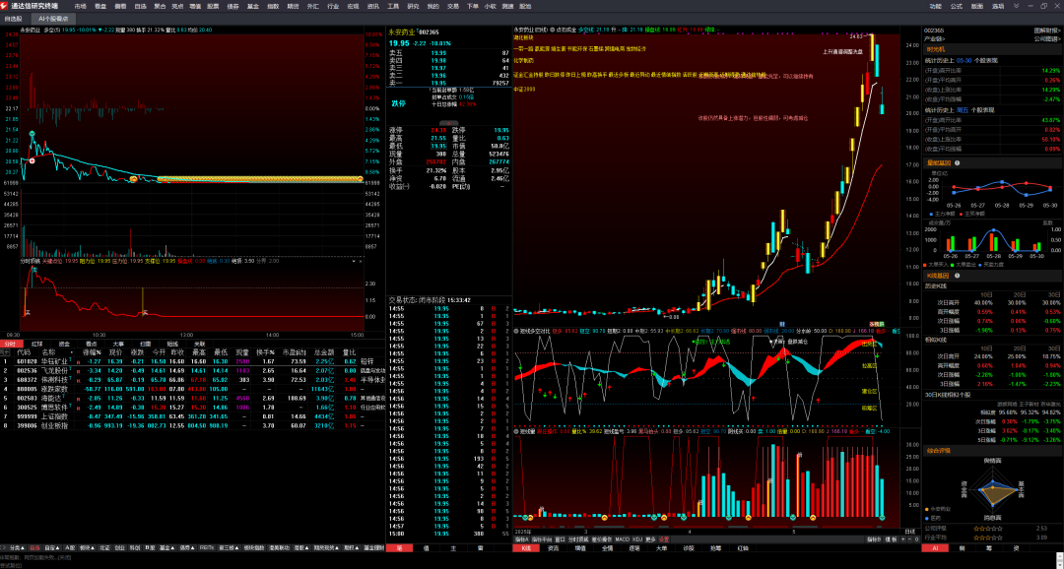Screen dimensions: 1064x569
Task: Select the 关联 tab below intraday chart
Action: pyautogui.click(x=199, y=344)
